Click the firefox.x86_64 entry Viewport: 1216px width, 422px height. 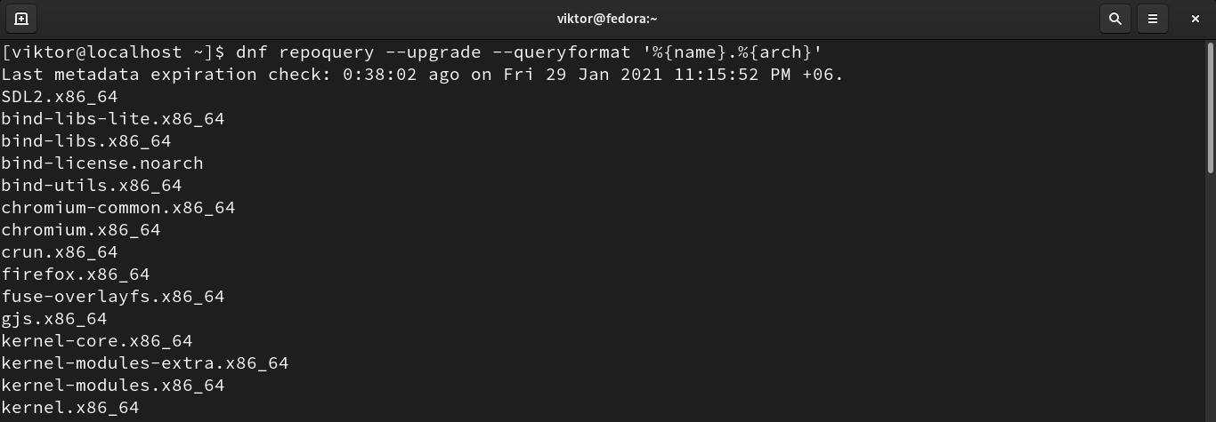pyautogui.click(x=76, y=275)
